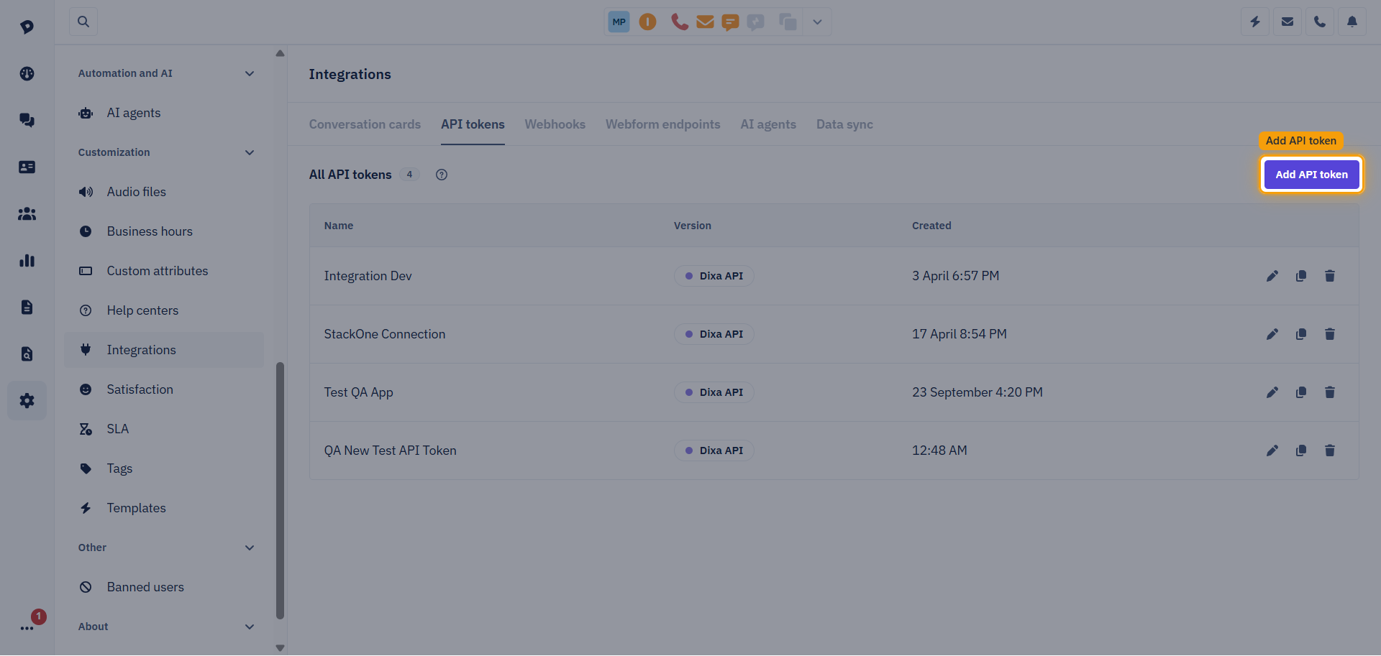This screenshot has height=656, width=1381.
Task: Collapse the Customization section
Action: tap(250, 152)
